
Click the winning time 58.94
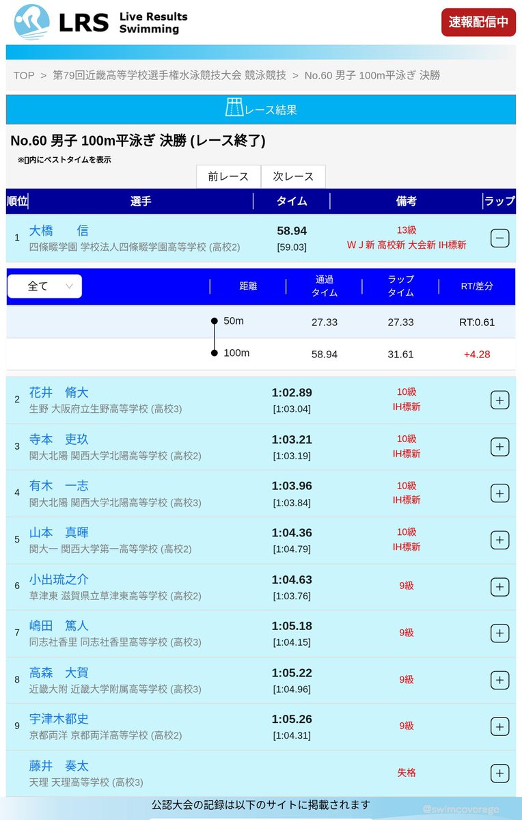pos(292,231)
